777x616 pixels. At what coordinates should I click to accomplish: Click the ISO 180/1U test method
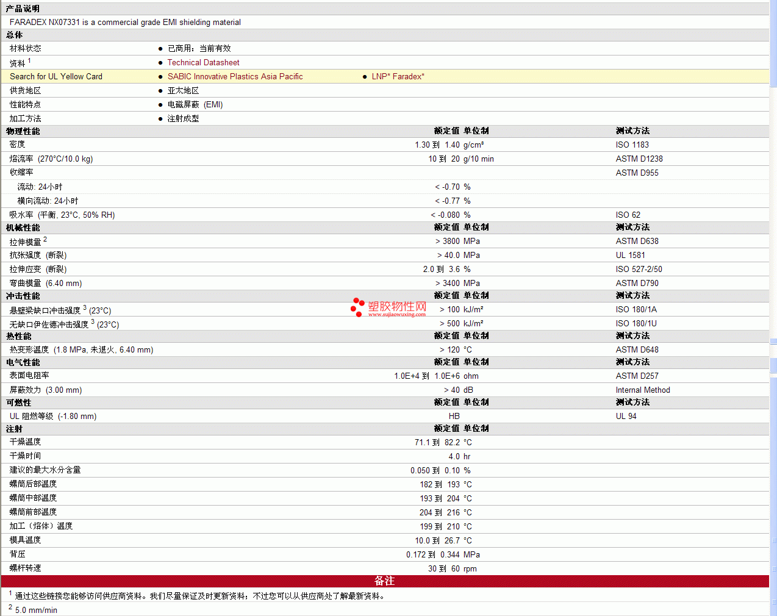[x=636, y=323]
